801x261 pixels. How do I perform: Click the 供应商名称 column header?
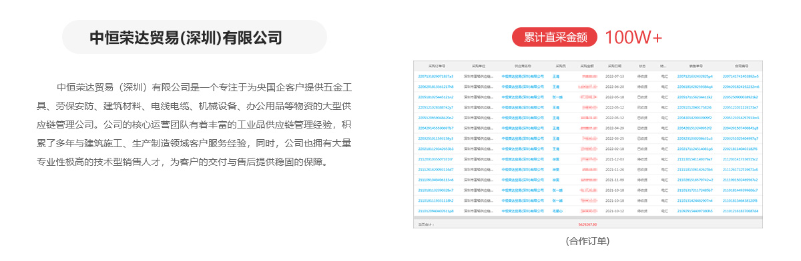[523, 67]
